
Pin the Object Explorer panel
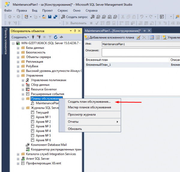75,31
